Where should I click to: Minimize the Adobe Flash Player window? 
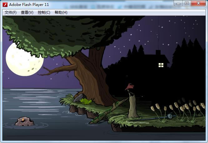click(x=179, y=3)
